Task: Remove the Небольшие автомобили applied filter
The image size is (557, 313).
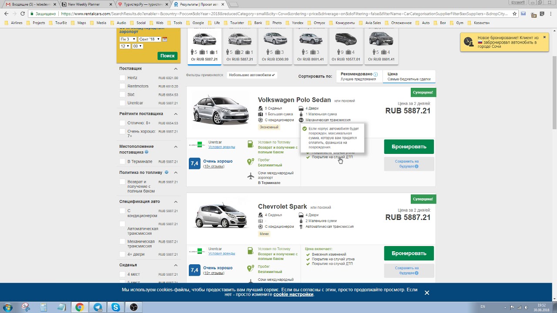Action: coord(252,75)
